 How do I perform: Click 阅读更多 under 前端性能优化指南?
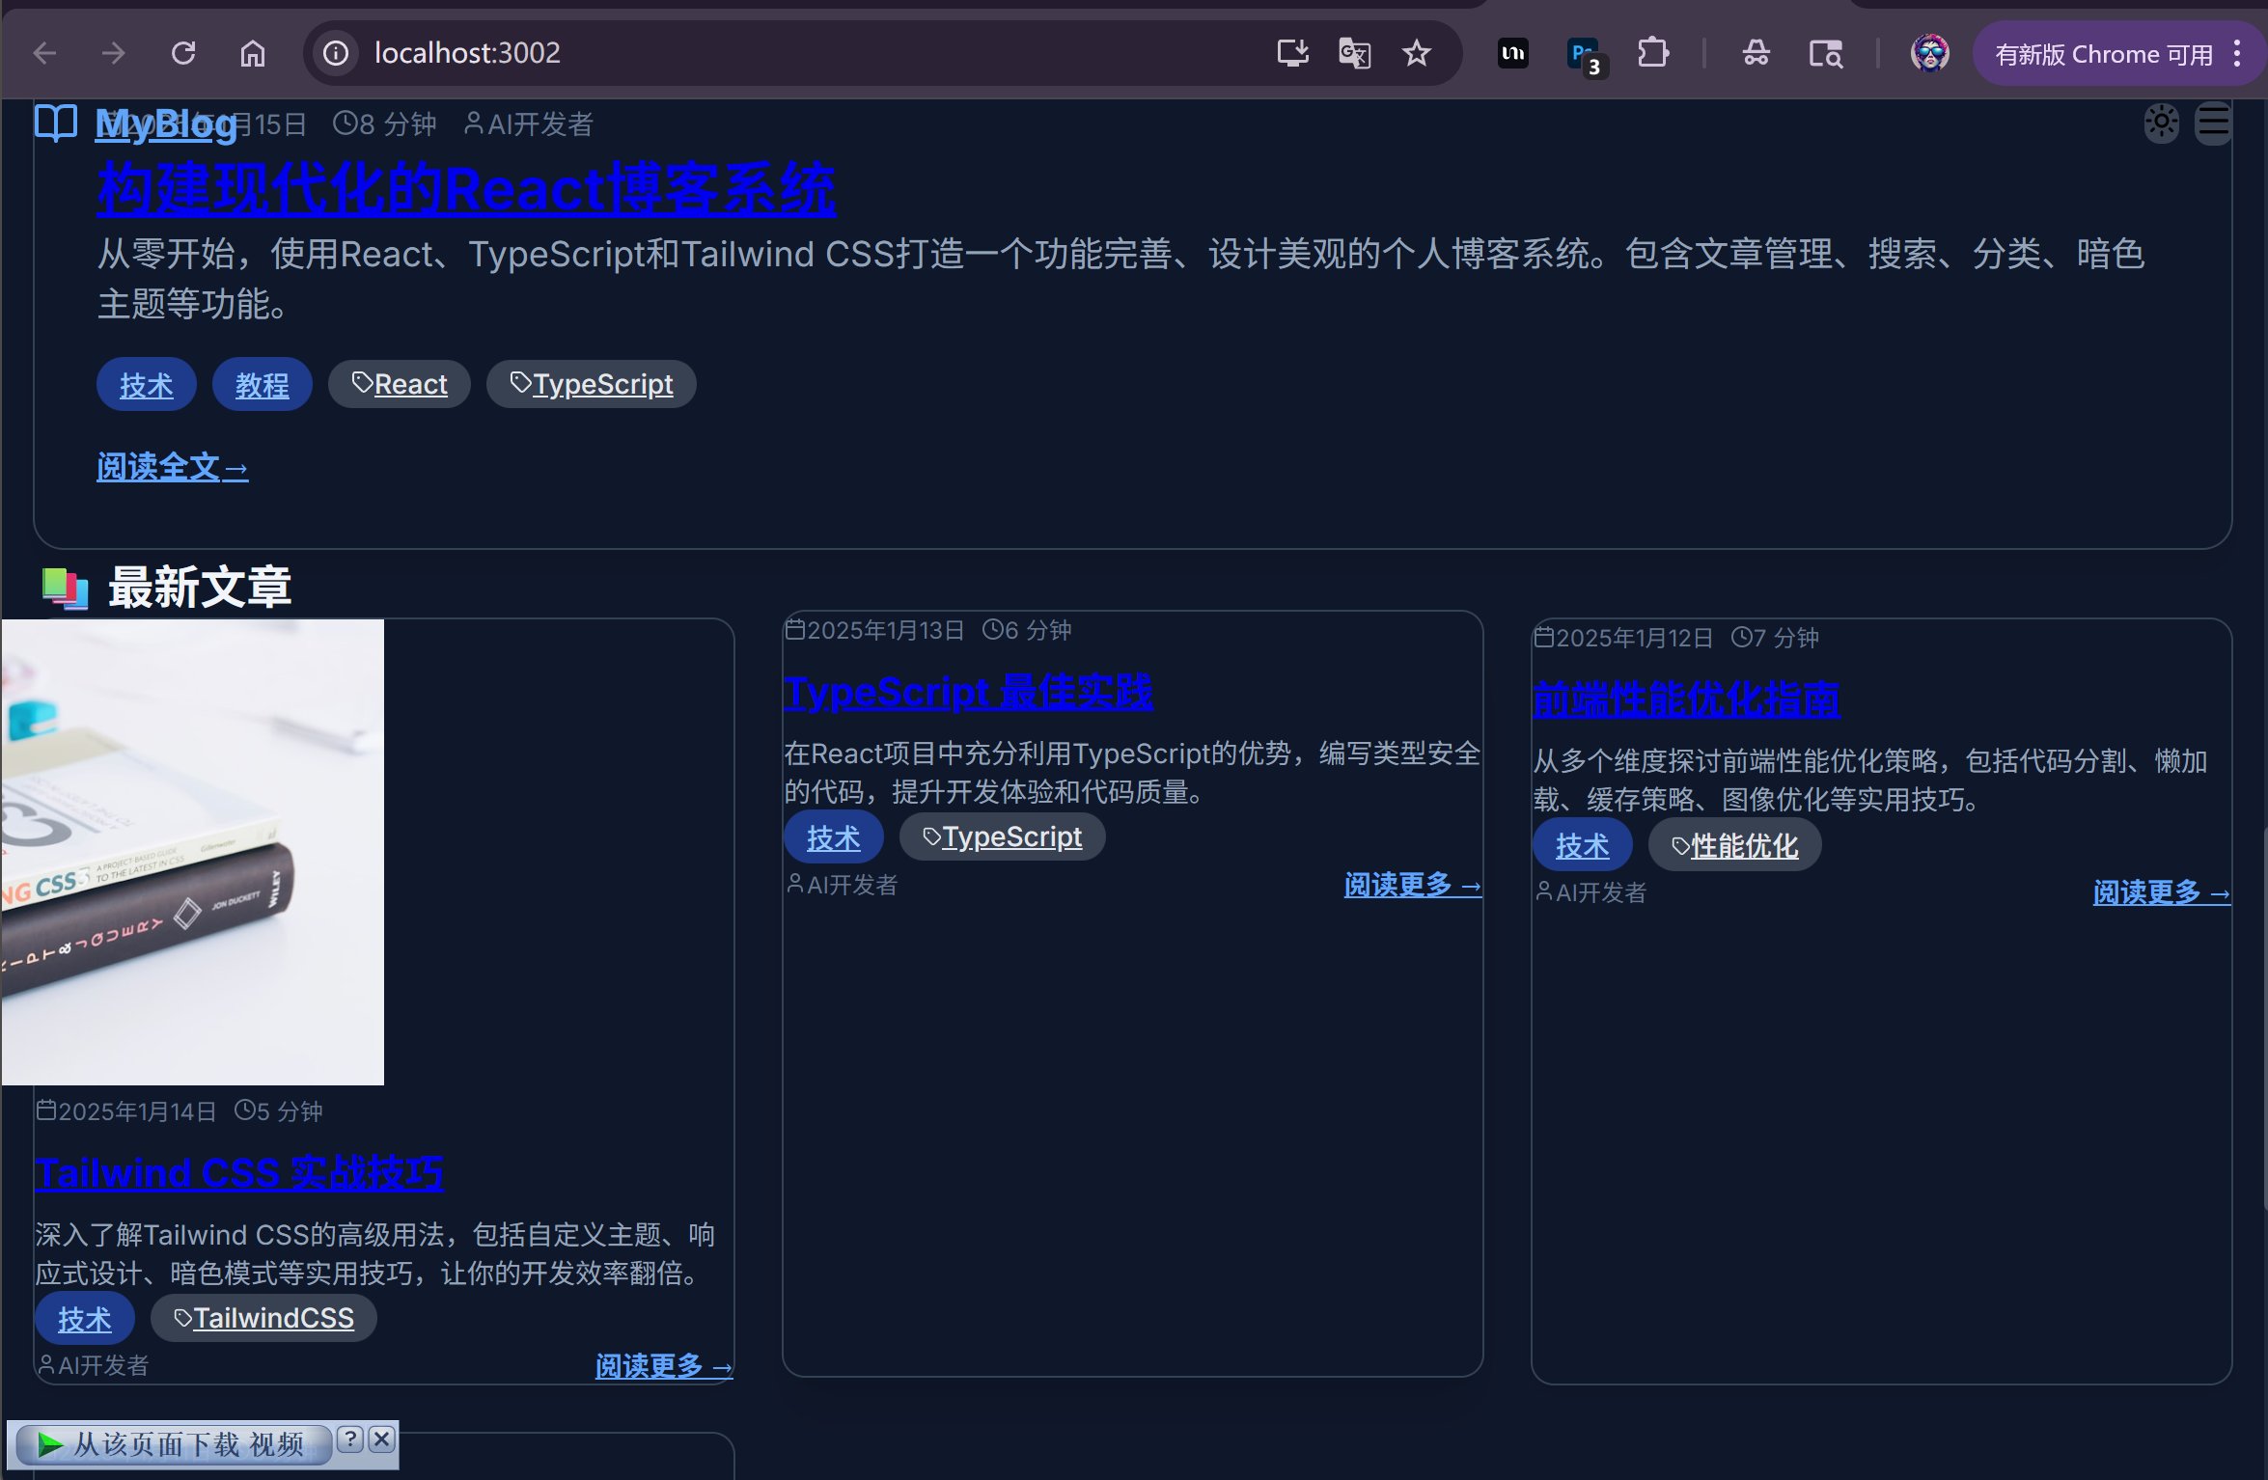pyautogui.click(x=2161, y=892)
